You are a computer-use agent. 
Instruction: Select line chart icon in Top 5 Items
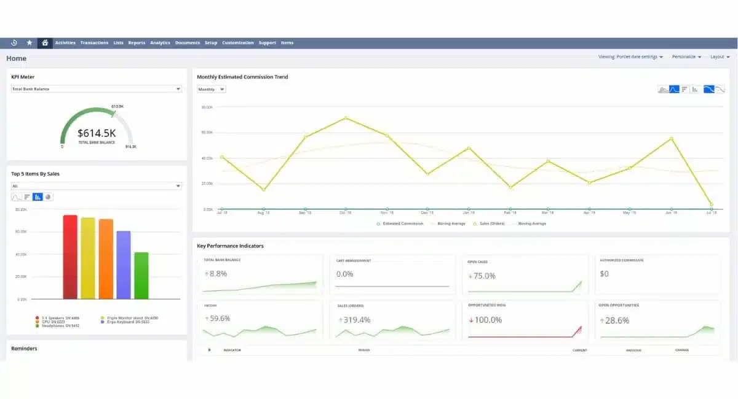click(17, 197)
